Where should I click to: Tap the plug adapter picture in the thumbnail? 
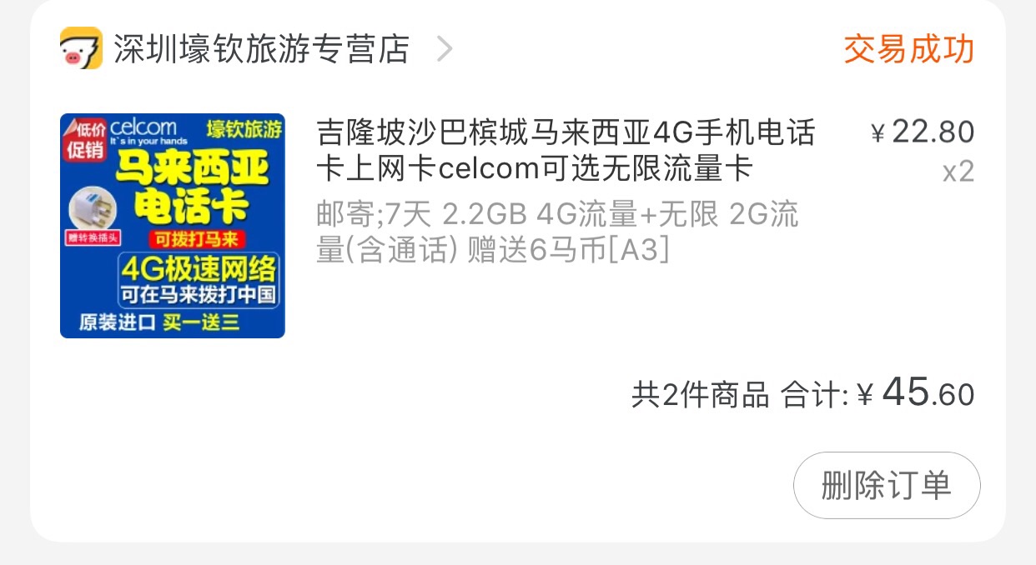pos(91,212)
